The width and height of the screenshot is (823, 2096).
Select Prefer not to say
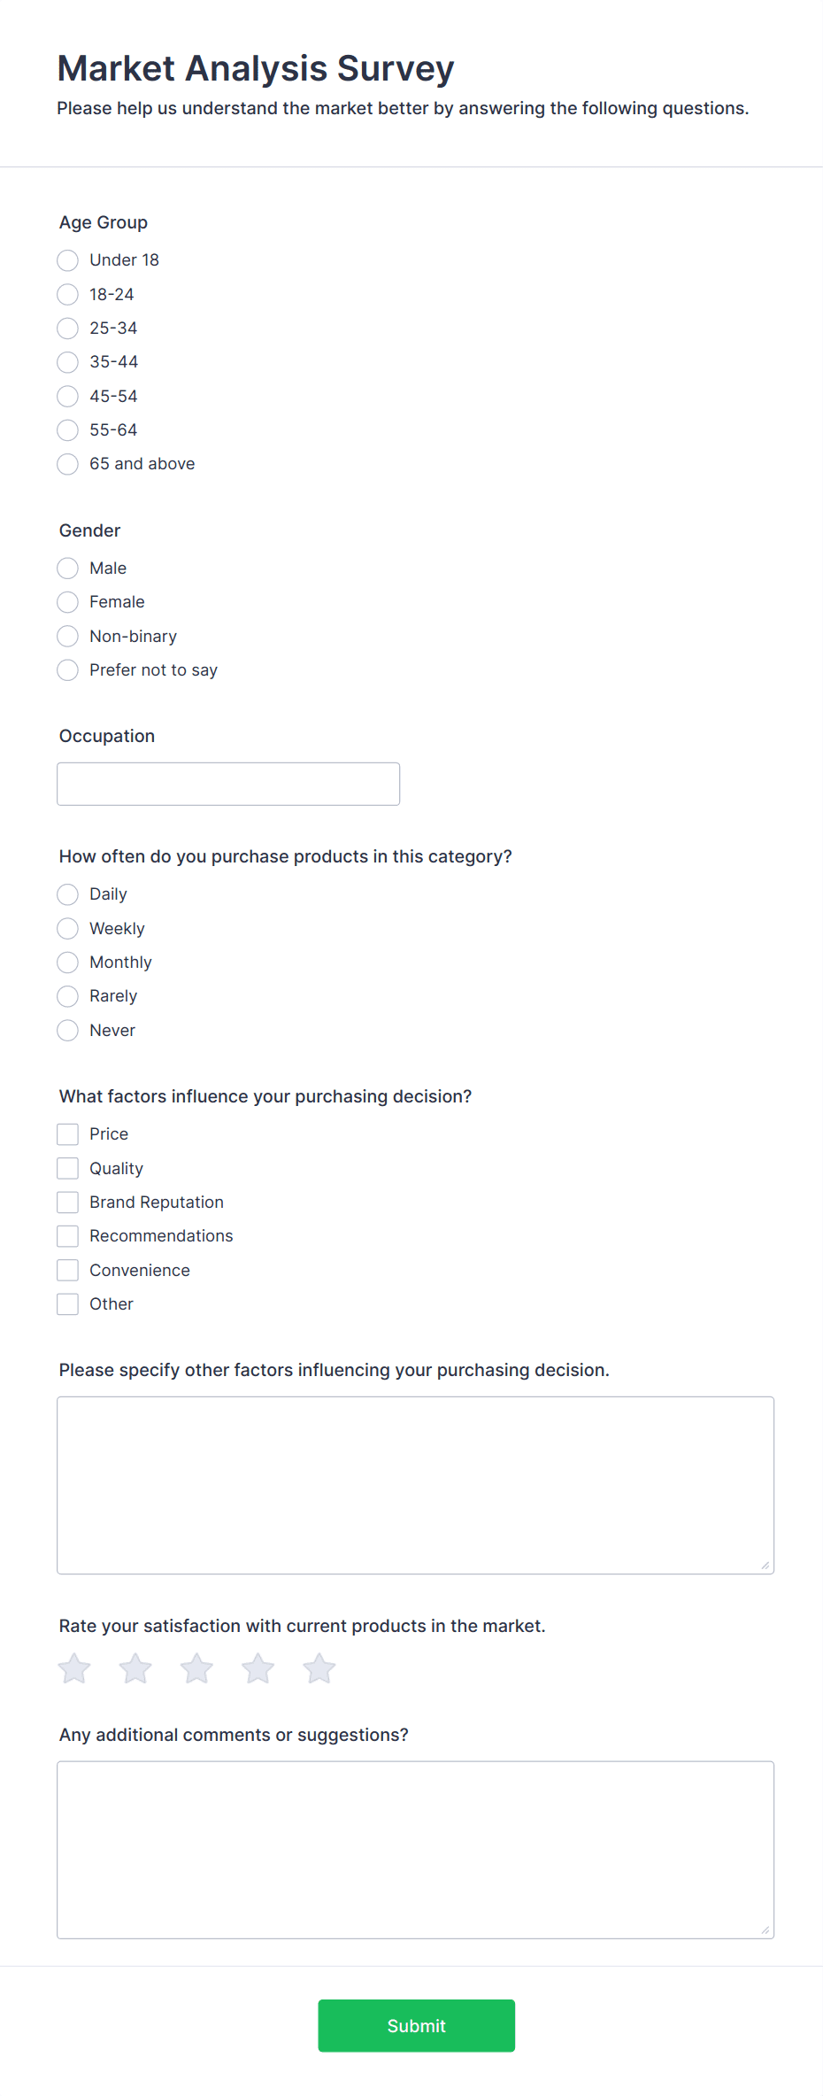tap(68, 670)
